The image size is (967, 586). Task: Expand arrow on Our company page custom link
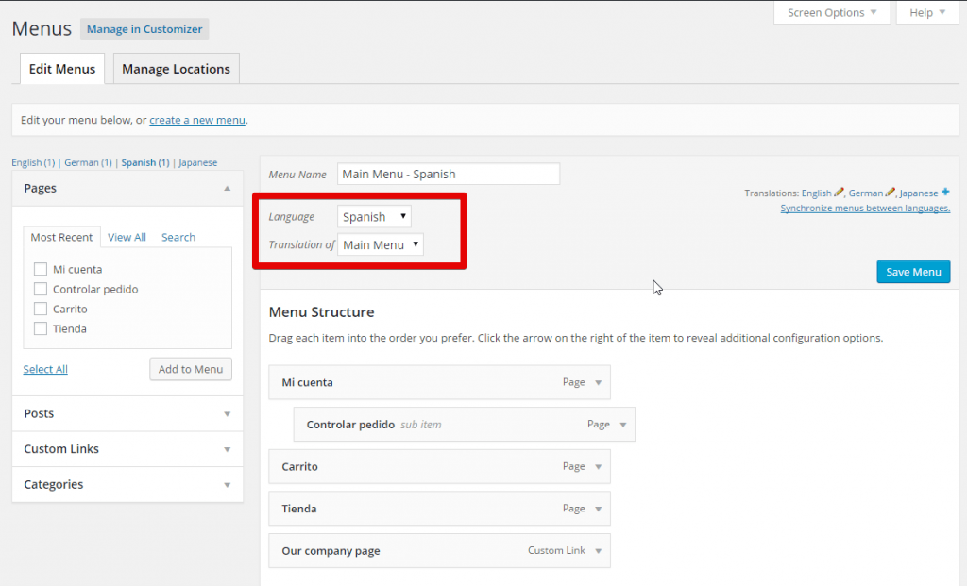[x=596, y=550]
